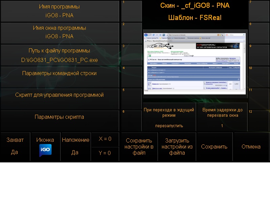This screenshot has width=270, height=203.
Task: Select slot number 5 cell
Action: [131, 99]
